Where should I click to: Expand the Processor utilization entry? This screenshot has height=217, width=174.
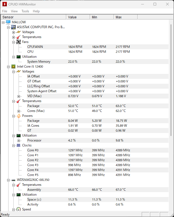tap(19, 141)
